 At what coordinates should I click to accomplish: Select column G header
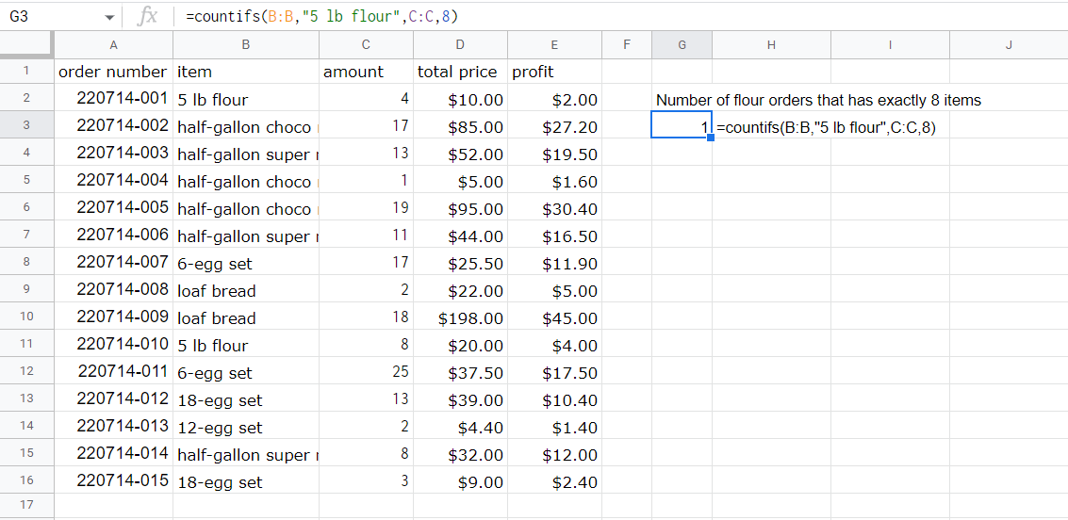click(x=682, y=45)
